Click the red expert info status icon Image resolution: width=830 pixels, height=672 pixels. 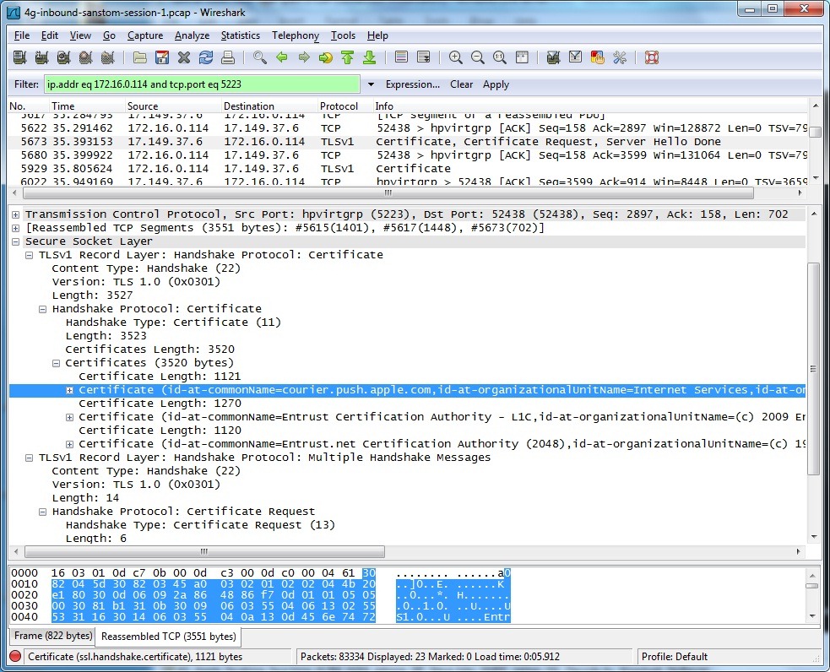tap(15, 657)
